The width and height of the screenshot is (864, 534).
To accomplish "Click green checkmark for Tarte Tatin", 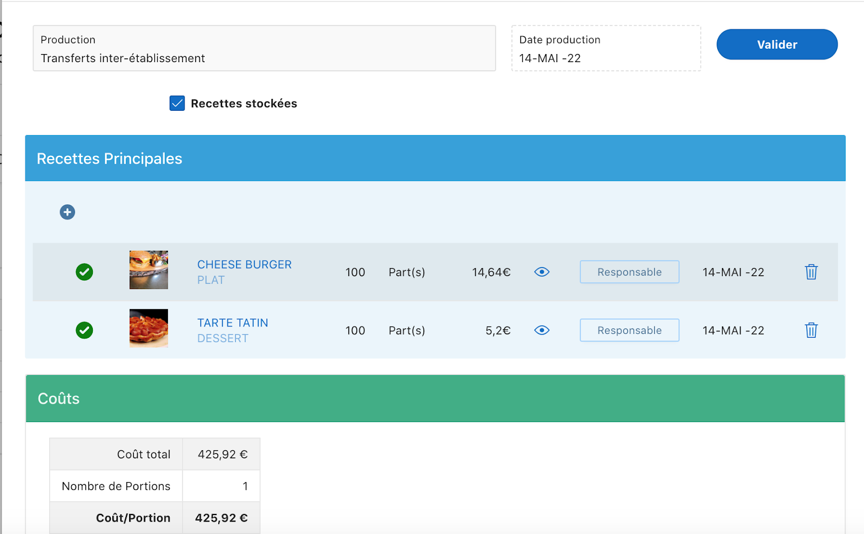I will pyautogui.click(x=84, y=330).
